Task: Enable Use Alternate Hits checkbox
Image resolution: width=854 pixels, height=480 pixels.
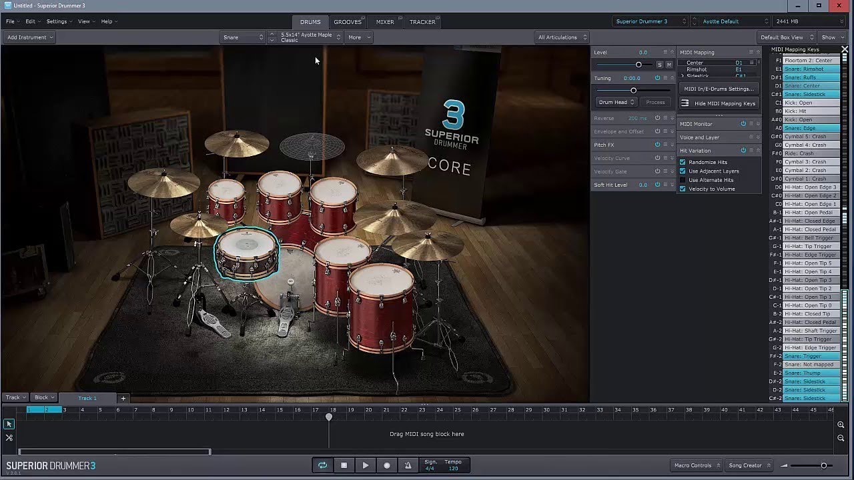Action: [683, 180]
